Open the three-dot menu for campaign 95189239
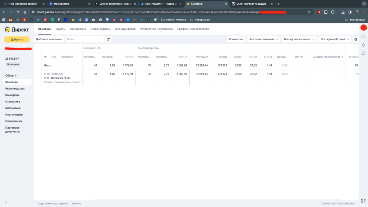This screenshot has width=368, height=207. click(78, 74)
